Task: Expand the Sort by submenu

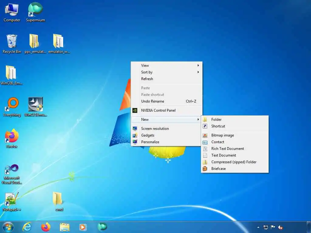Action: [166, 72]
